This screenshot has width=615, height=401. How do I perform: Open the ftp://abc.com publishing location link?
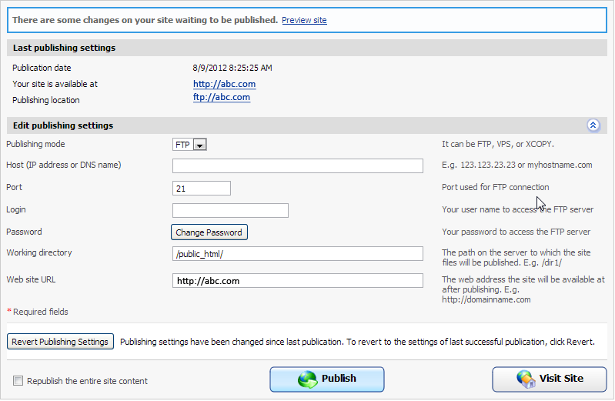(222, 98)
